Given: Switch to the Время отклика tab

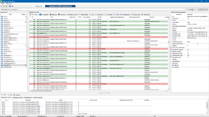Looking at the screenshot, I should 72,14.
